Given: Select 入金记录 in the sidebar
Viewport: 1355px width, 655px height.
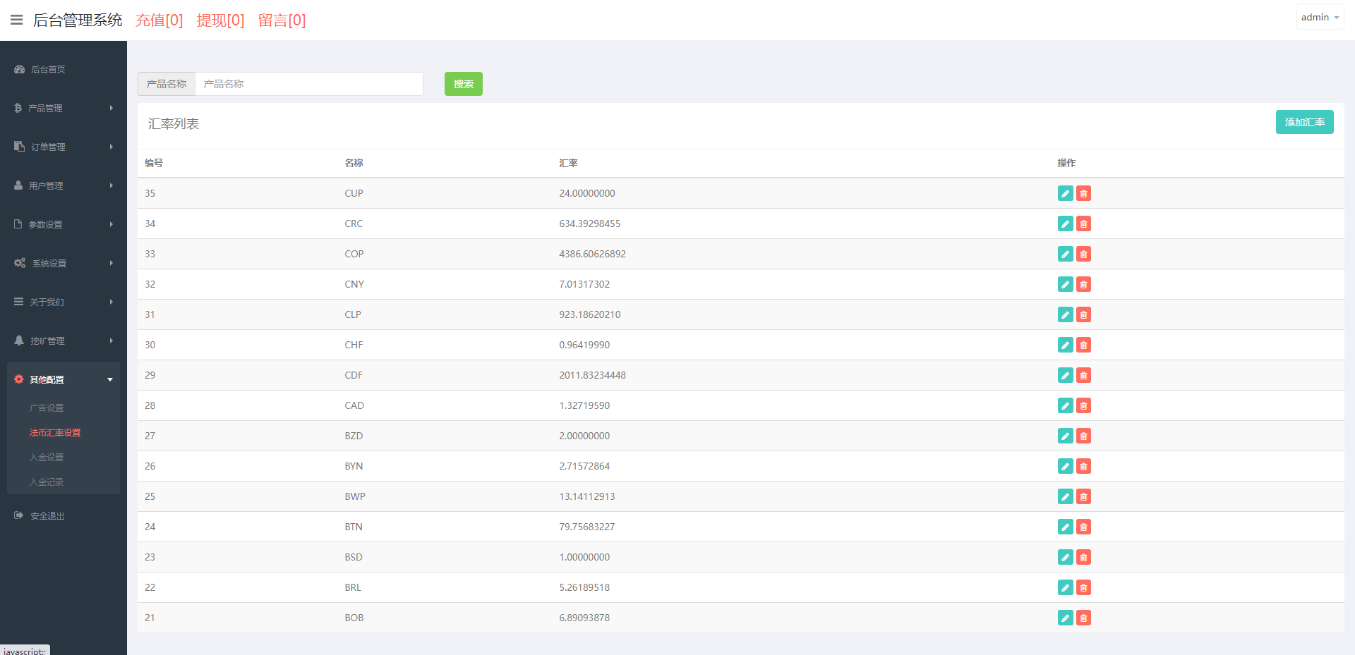Looking at the screenshot, I should click(x=47, y=482).
